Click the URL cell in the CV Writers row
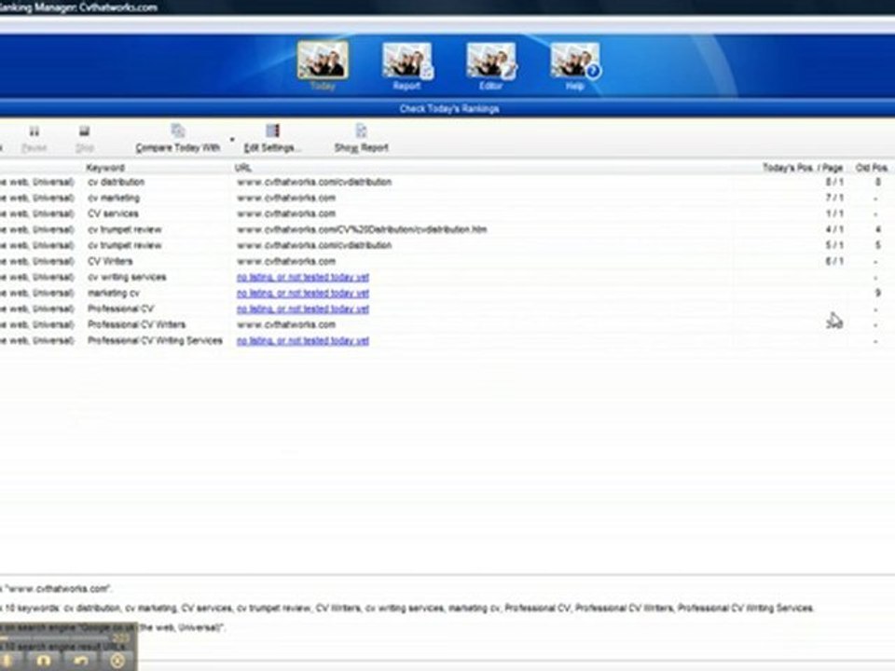Image resolution: width=895 pixels, height=671 pixels. (286, 261)
